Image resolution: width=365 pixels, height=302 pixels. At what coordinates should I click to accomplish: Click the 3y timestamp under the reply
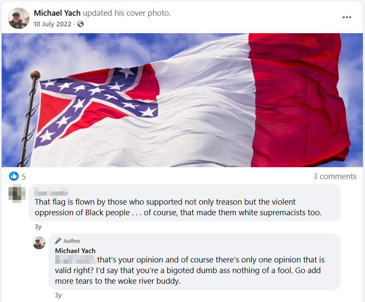click(58, 295)
